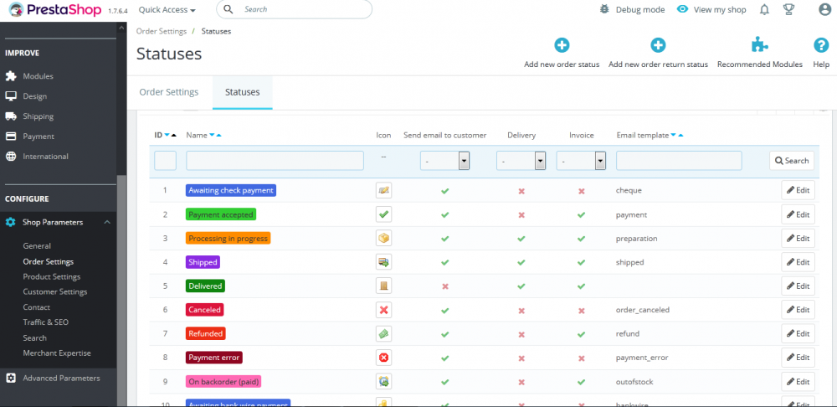Toggle delivery for Processing in progress
837x407 pixels.
click(x=521, y=239)
